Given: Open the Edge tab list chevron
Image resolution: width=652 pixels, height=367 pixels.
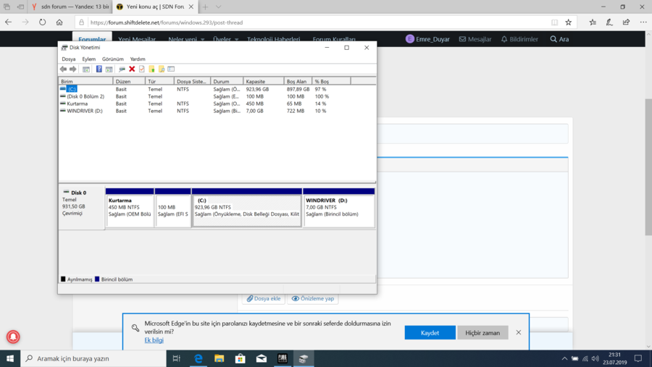Looking at the screenshot, I should [x=219, y=7].
